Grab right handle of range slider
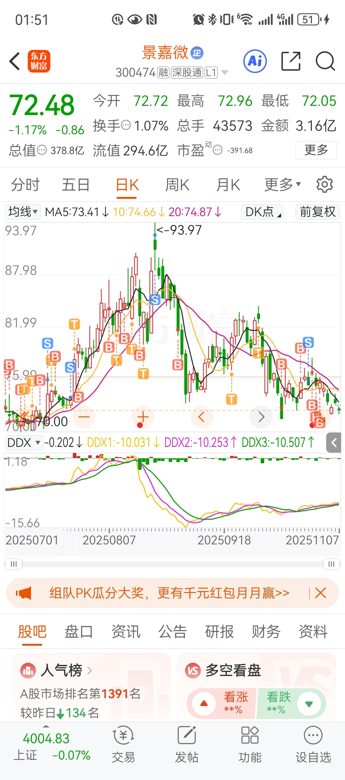The height and width of the screenshot is (780, 345). point(331,564)
